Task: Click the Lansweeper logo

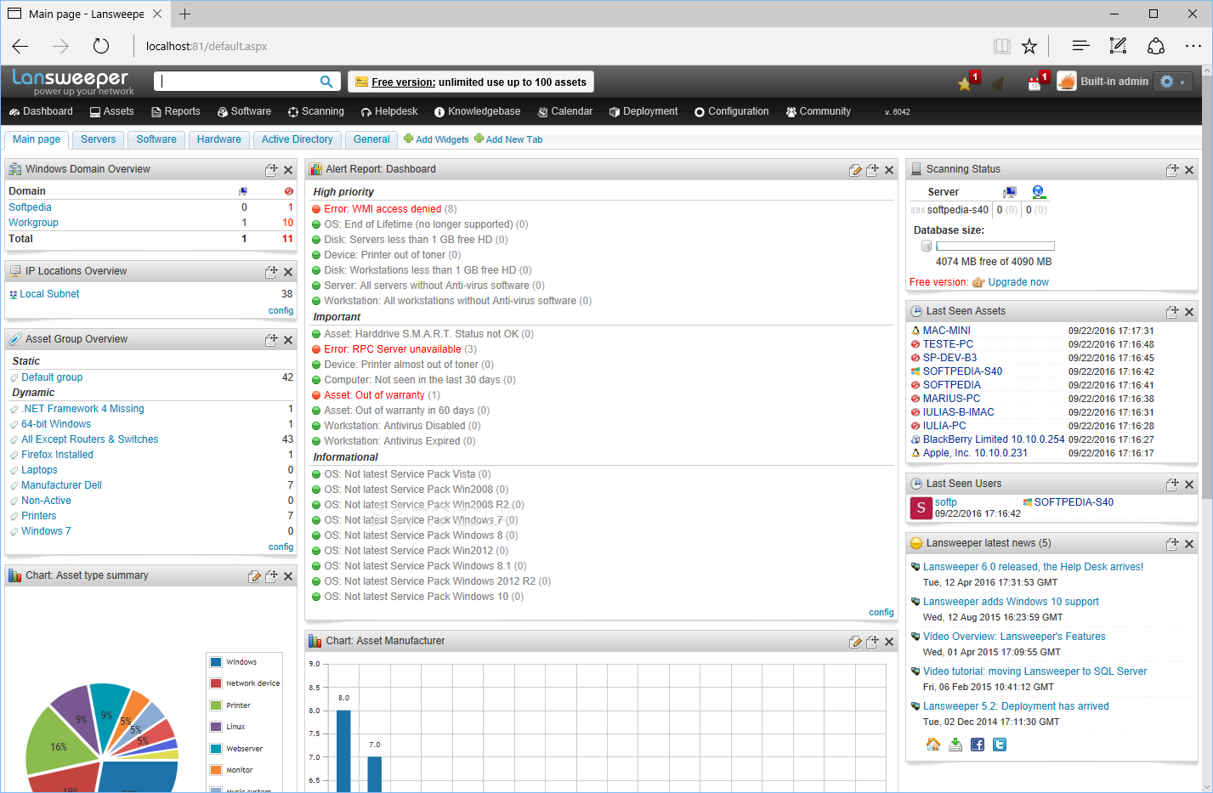Action: tap(72, 82)
